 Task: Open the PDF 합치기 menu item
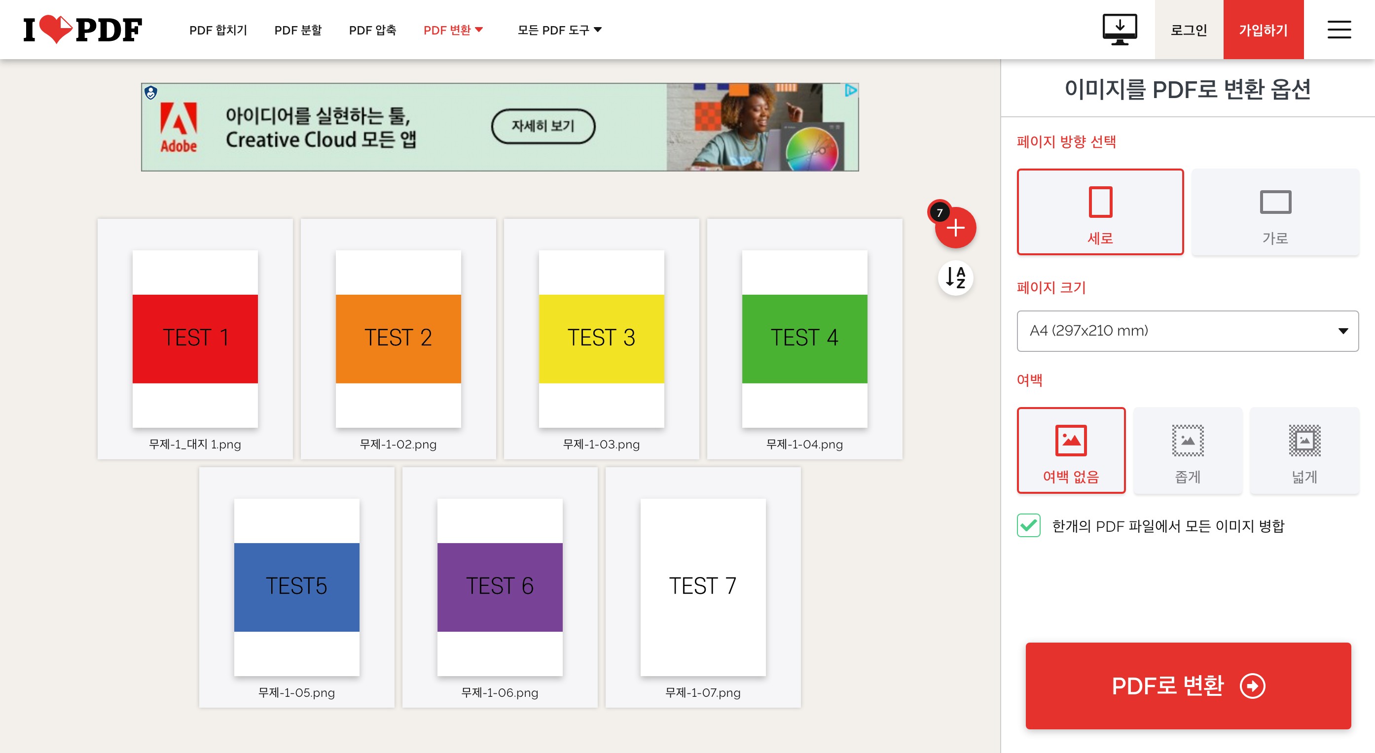218,30
